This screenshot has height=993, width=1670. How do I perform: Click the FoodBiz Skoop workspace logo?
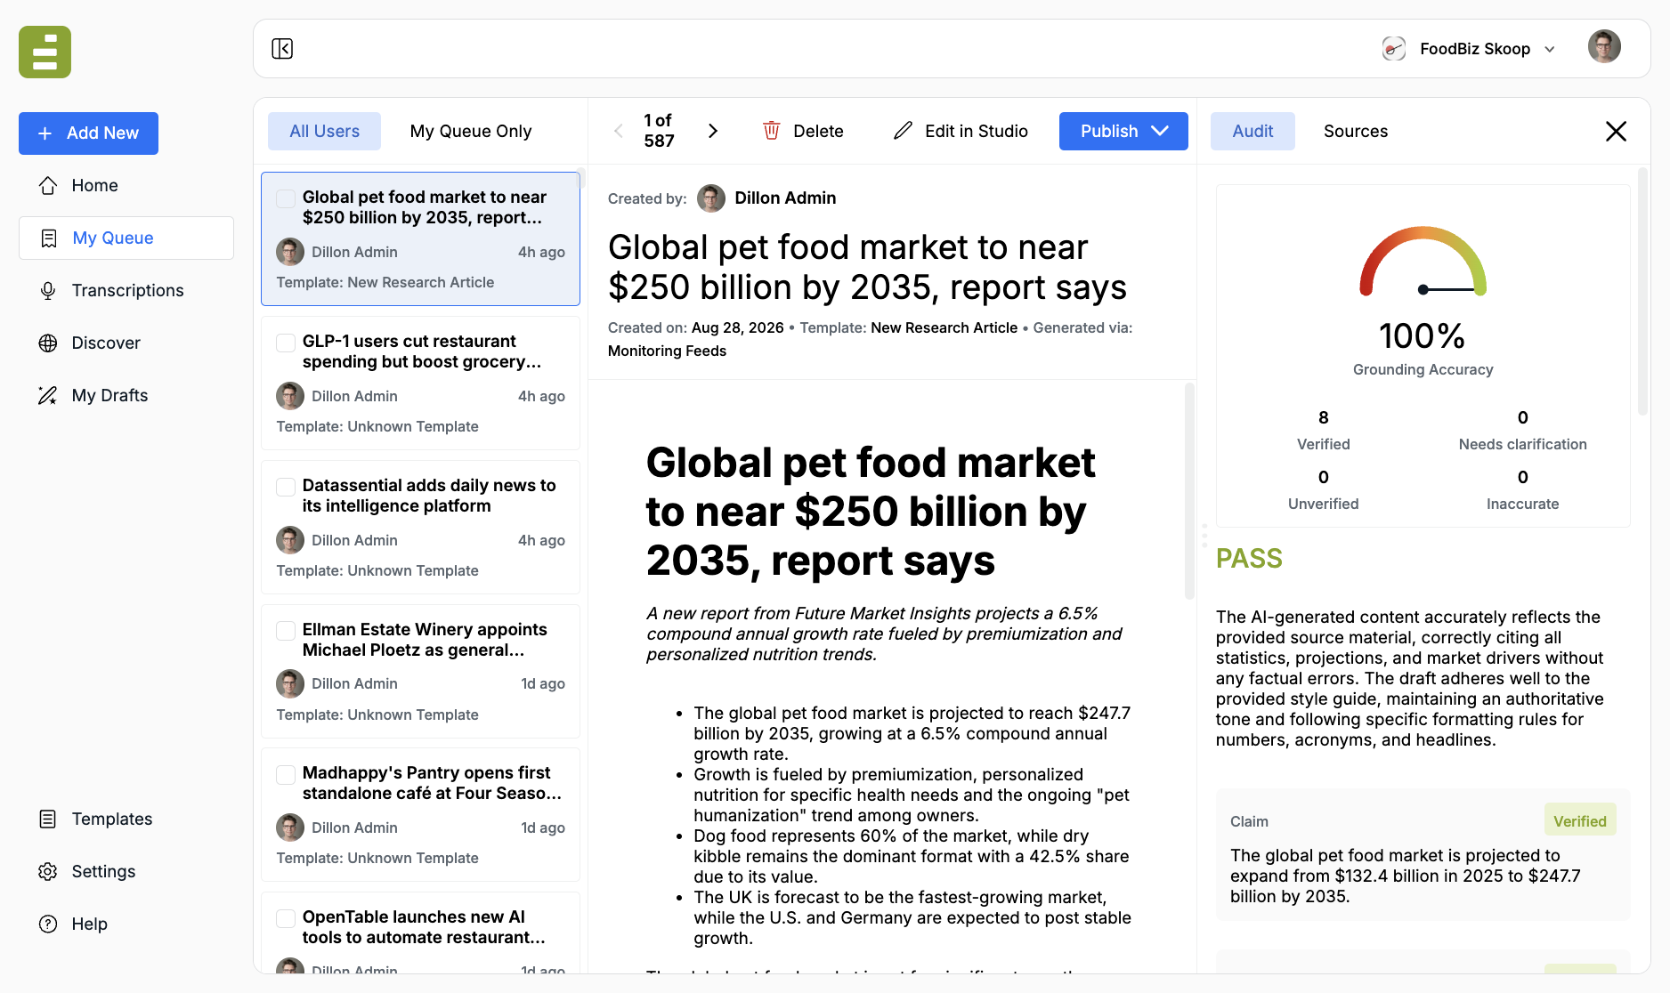[1394, 48]
